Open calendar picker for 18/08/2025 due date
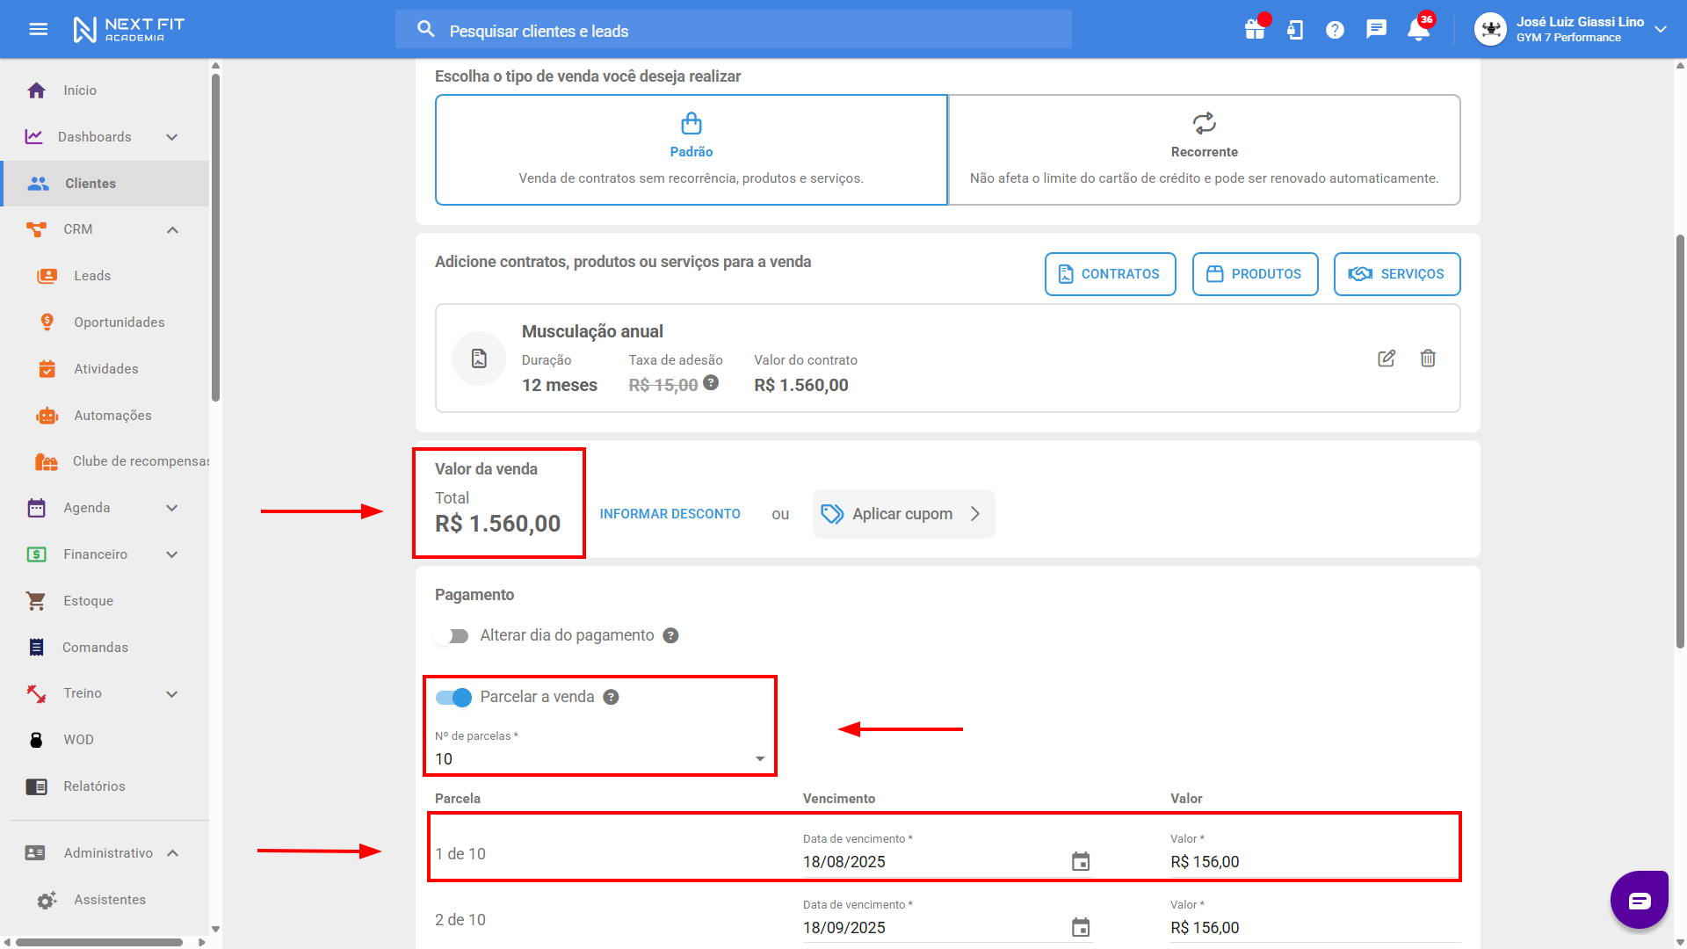The image size is (1687, 949). point(1081,862)
